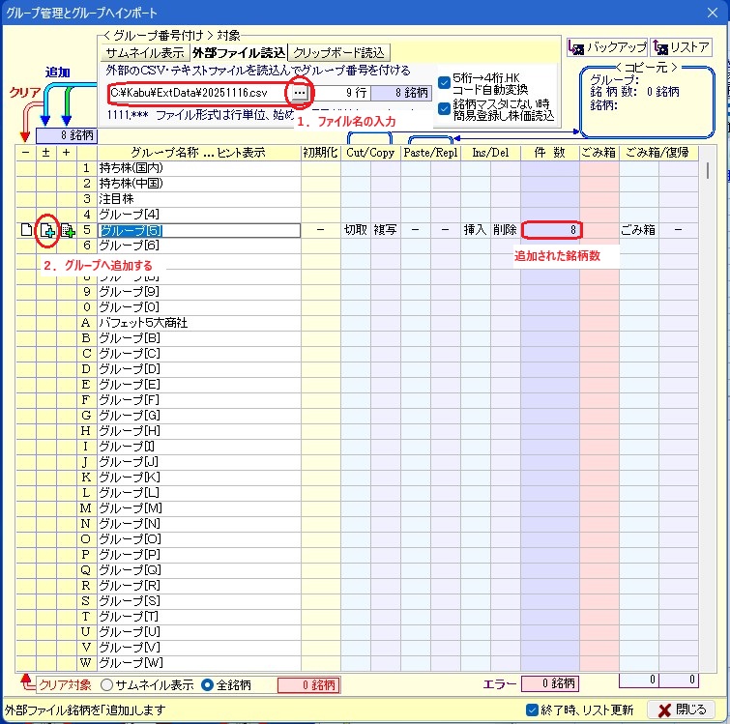Toggle the 銘柄マスタにない時 simple registration checkbox
This screenshot has height=724, width=730.
tap(444, 109)
